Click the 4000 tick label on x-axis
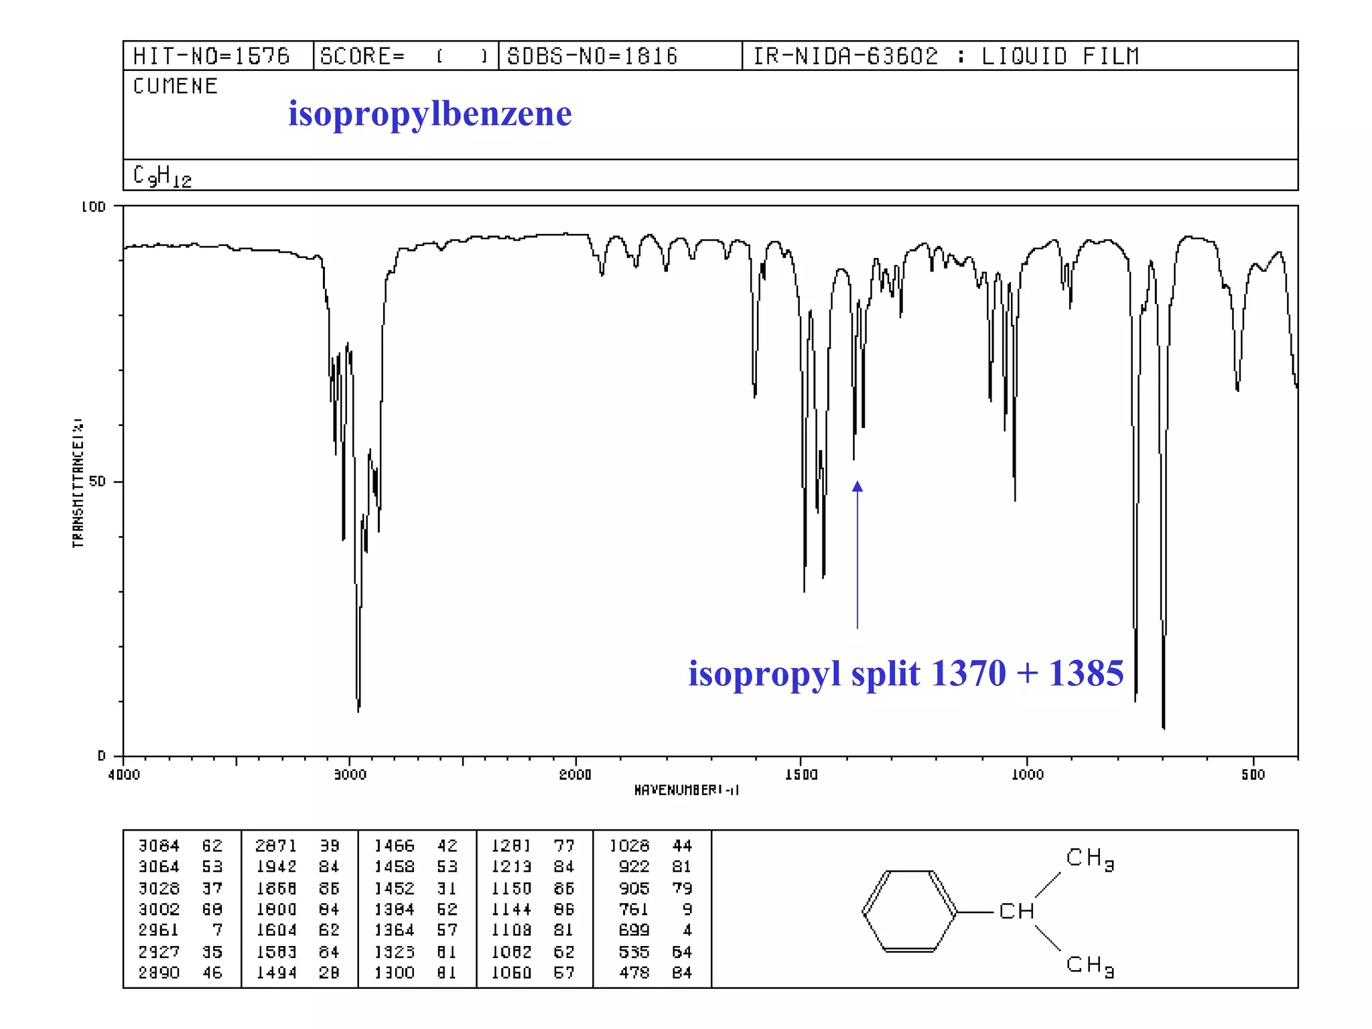1372x1029 pixels. coord(124,775)
